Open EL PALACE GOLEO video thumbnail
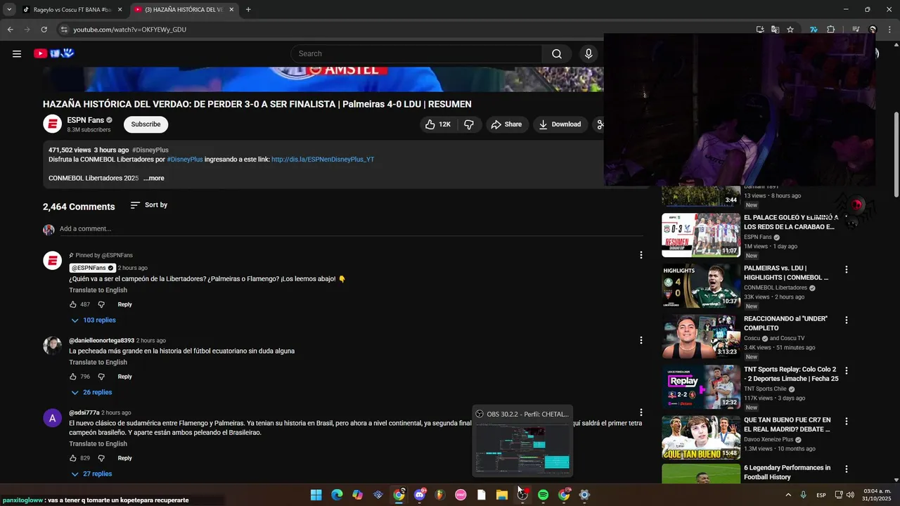The height and width of the screenshot is (506, 900). point(701,235)
